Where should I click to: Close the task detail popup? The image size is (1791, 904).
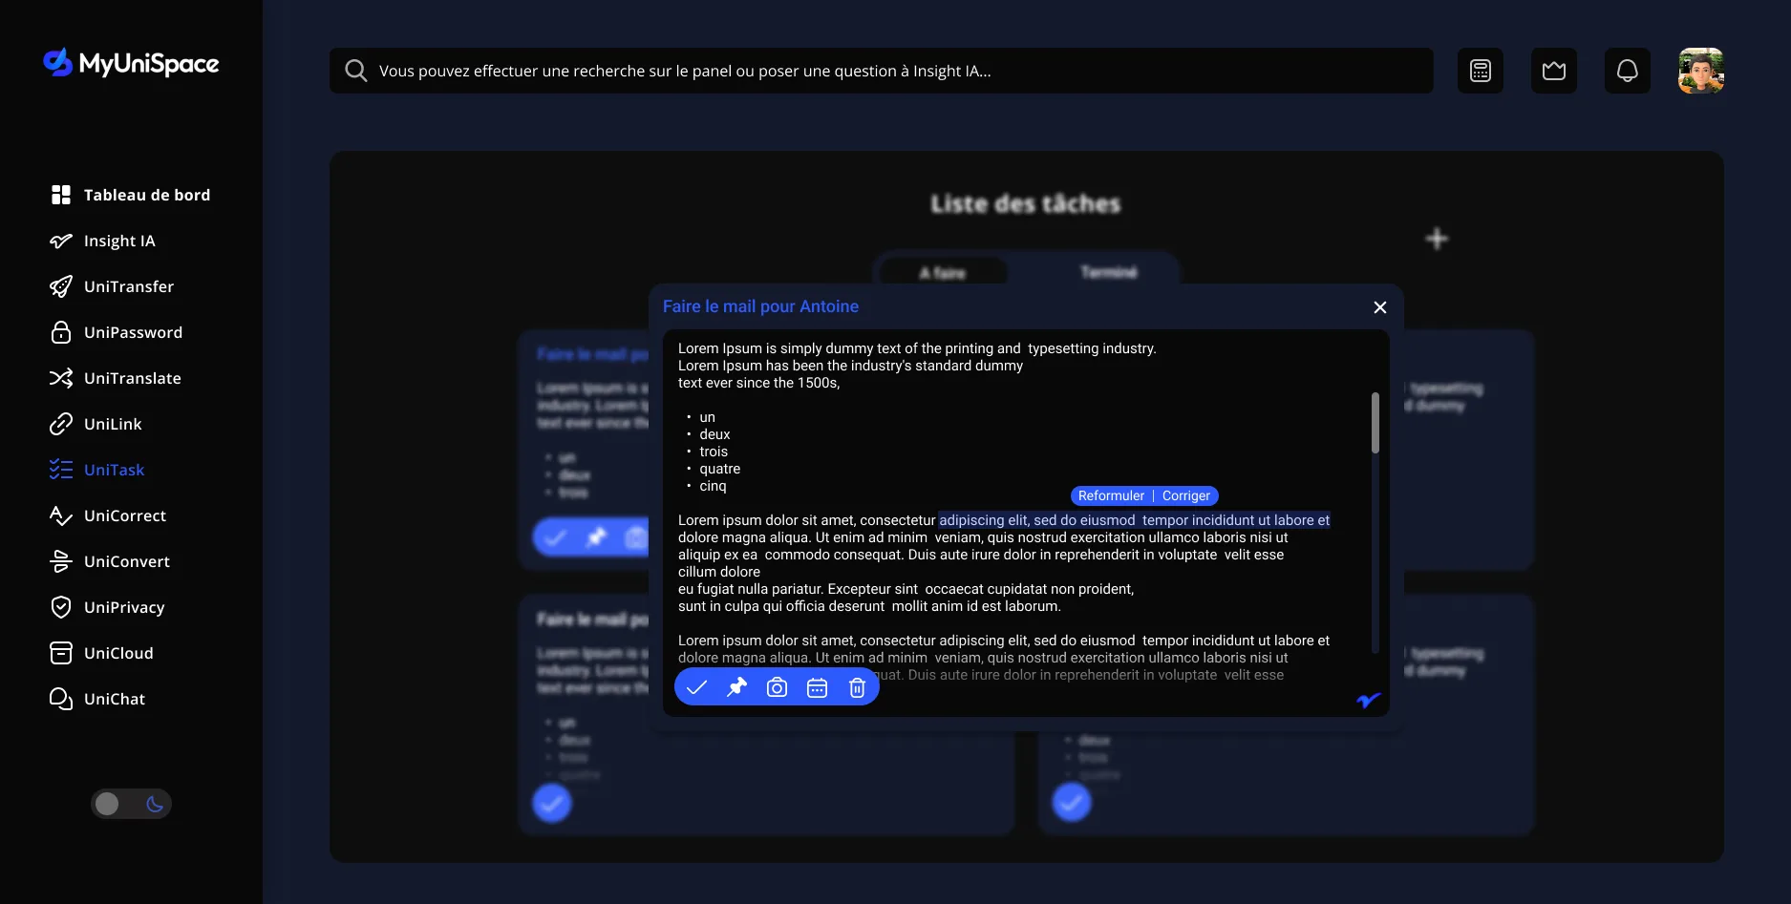tap(1379, 307)
